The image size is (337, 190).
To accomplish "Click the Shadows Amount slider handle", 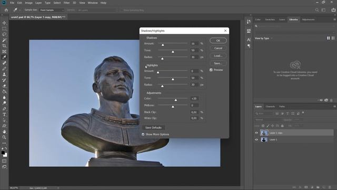I will tap(163, 45).
